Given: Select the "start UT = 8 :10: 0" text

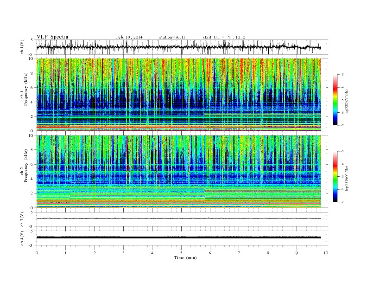Looking at the screenshot, I should click(224, 37).
